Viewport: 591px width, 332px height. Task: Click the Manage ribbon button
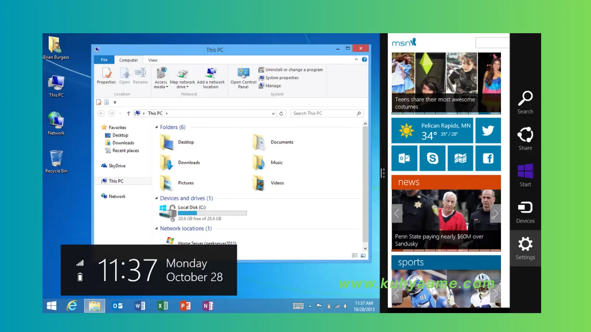[270, 85]
